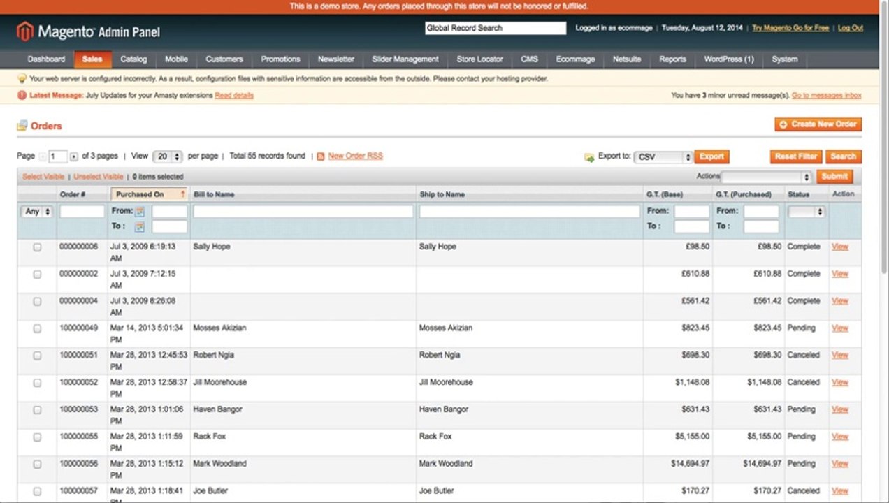
Task: Tick the checkbox for order 100000053
Action: (x=38, y=410)
